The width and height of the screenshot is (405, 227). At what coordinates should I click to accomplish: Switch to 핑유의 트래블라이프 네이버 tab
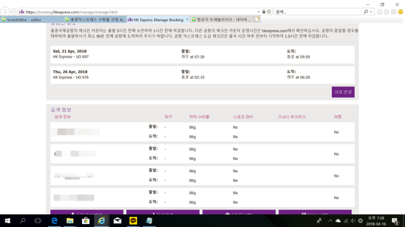pos(222,20)
